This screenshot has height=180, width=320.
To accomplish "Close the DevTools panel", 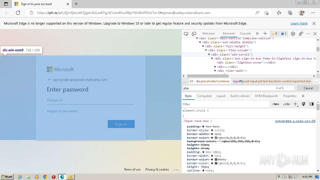I will tap(315, 34).
